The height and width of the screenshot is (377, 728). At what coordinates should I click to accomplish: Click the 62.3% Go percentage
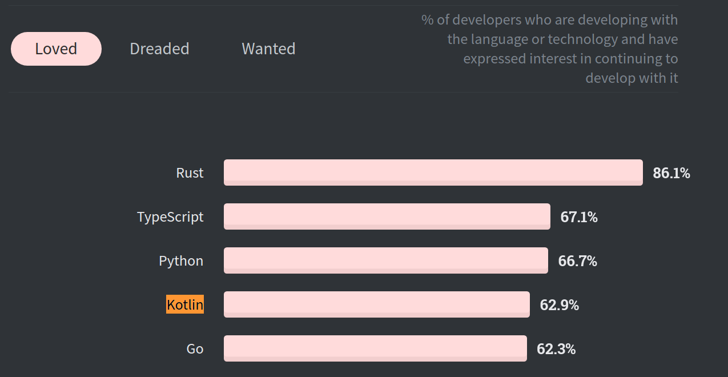556,349
